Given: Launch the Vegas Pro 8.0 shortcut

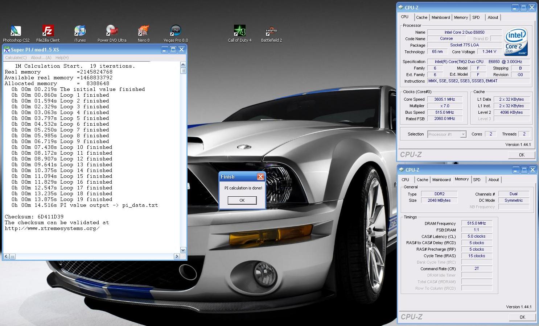Looking at the screenshot, I should [x=176, y=34].
